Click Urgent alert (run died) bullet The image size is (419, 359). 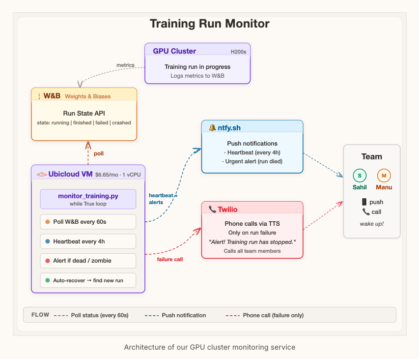click(252, 161)
